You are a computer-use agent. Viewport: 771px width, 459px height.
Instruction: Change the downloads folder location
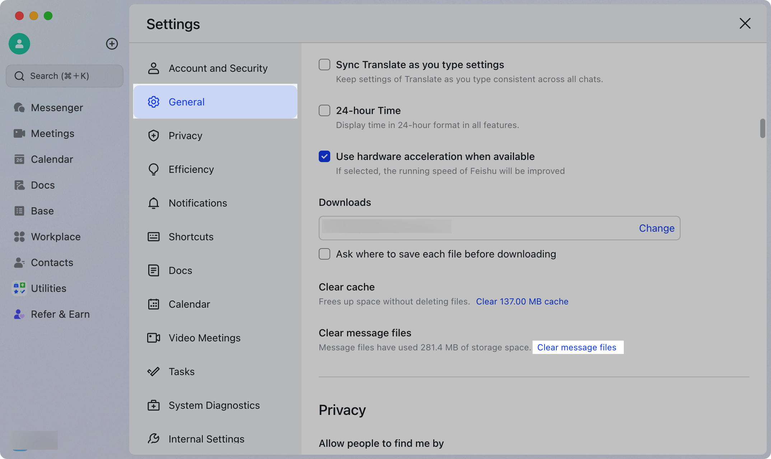[656, 228]
